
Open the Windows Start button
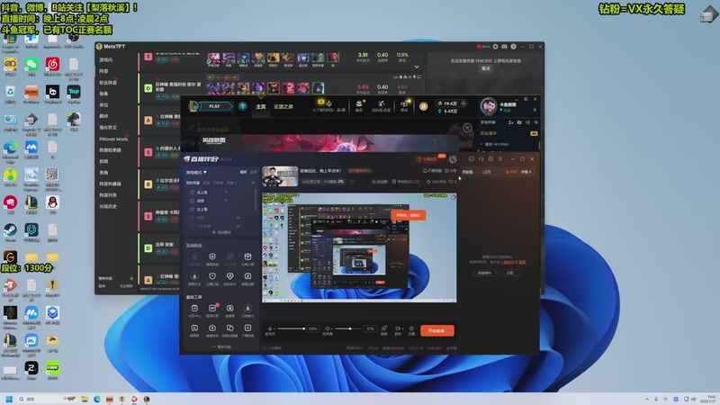[x=9, y=399]
